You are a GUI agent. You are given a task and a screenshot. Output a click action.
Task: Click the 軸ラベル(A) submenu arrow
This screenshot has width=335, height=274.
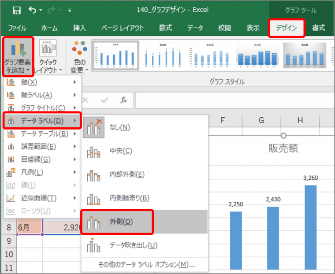[75, 95]
